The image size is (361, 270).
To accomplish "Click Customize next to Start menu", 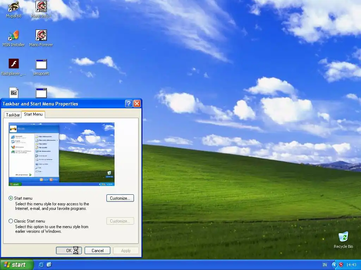I will point(120,198).
